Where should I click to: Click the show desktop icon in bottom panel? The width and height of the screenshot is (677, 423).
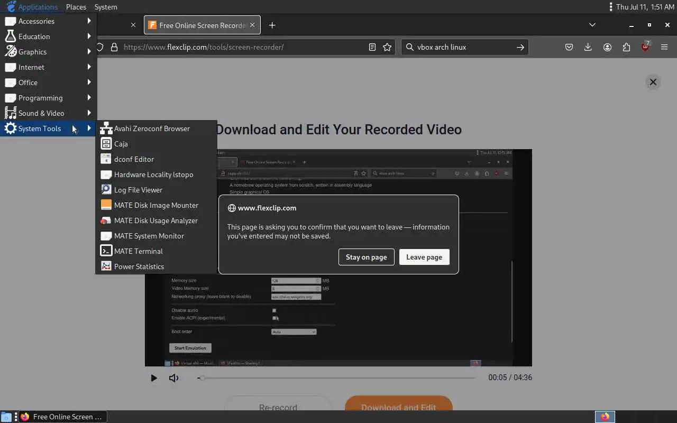[6, 417]
